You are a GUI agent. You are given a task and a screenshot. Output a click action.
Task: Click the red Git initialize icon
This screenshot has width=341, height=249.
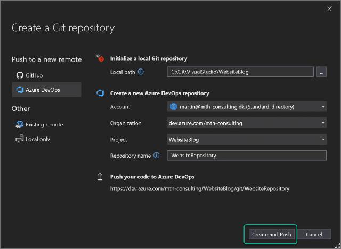(99, 58)
